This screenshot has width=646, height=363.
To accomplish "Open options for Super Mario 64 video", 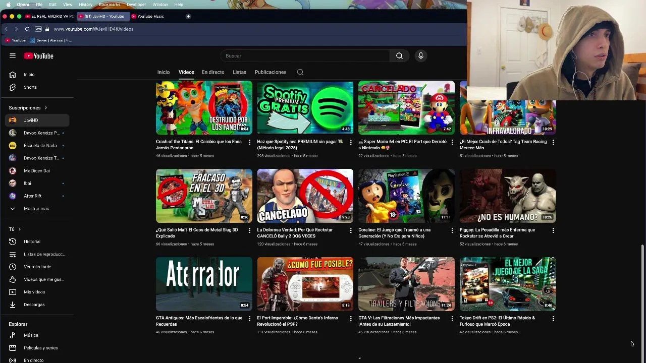I will pos(452,143).
